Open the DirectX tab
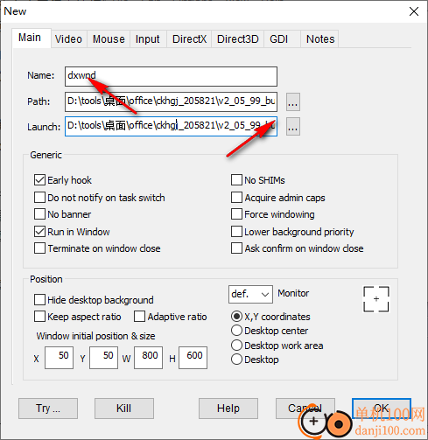 [x=189, y=39]
